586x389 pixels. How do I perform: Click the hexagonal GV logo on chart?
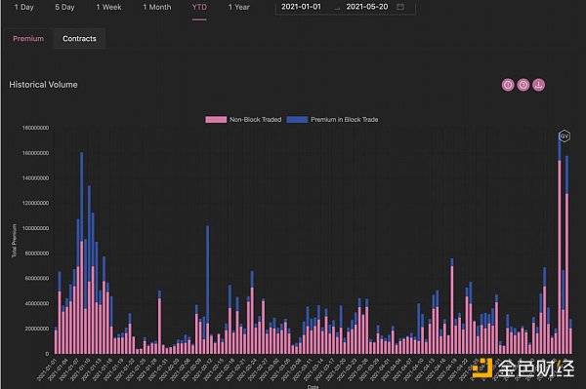click(x=565, y=136)
